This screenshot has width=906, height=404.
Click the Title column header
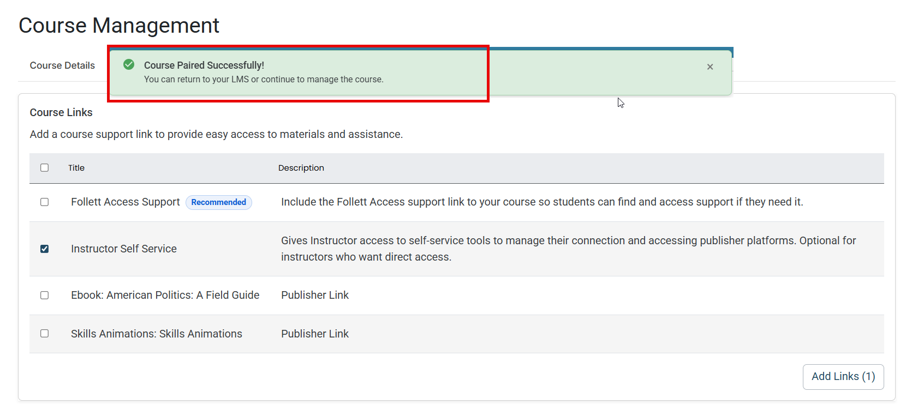click(76, 168)
